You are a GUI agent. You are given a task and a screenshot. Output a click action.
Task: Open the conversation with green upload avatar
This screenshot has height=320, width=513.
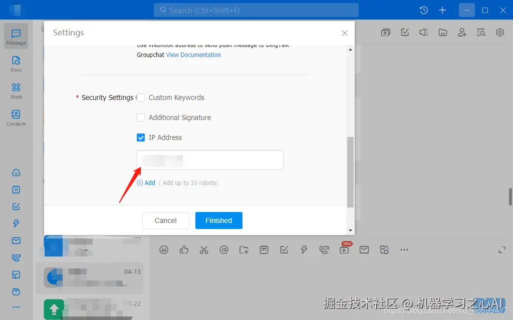(90, 308)
